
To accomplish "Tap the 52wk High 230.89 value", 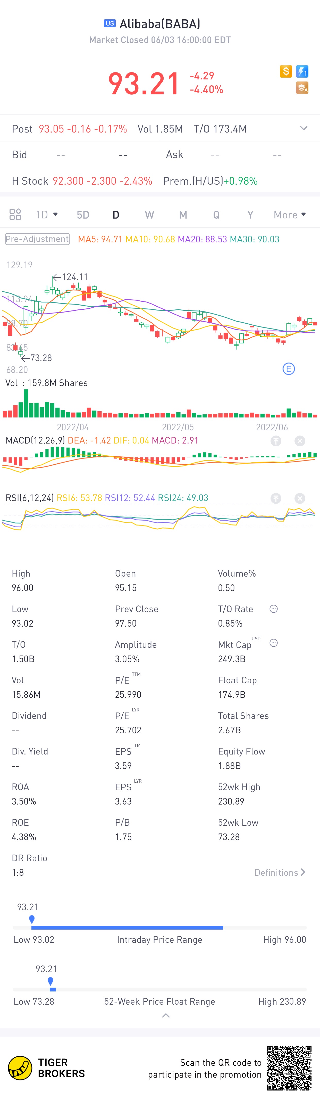I will pyautogui.click(x=231, y=801).
